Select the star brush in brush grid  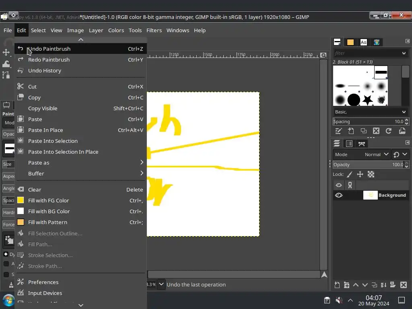coord(367,100)
